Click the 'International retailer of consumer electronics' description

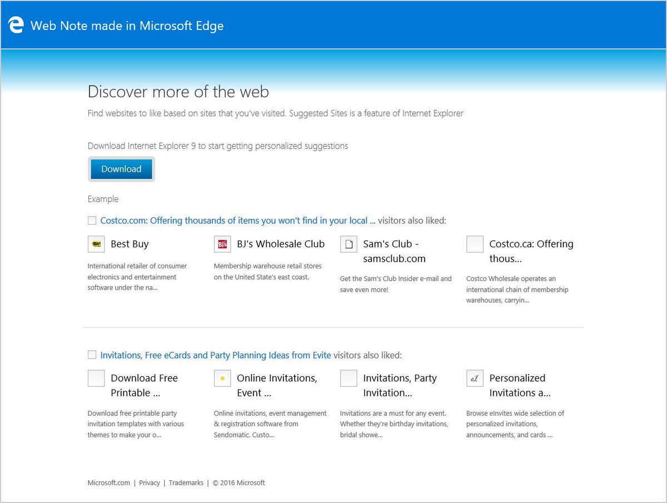137,277
